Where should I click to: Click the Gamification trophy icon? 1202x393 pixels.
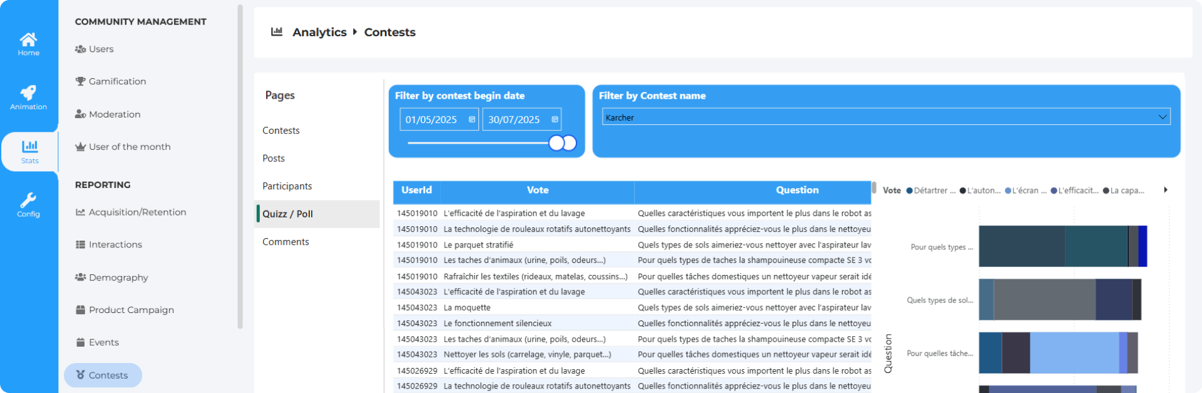click(80, 81)
